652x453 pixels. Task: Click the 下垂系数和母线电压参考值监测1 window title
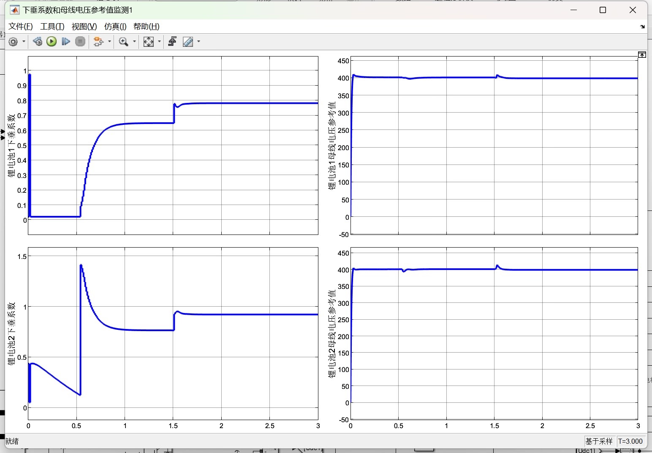[78, 10]
